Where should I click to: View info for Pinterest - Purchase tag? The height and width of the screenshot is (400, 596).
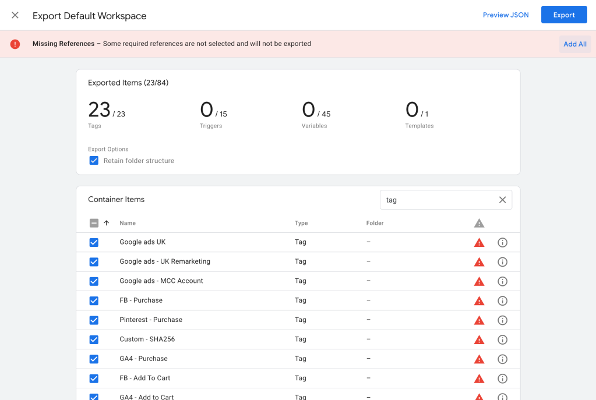click(x=502, y=320)
